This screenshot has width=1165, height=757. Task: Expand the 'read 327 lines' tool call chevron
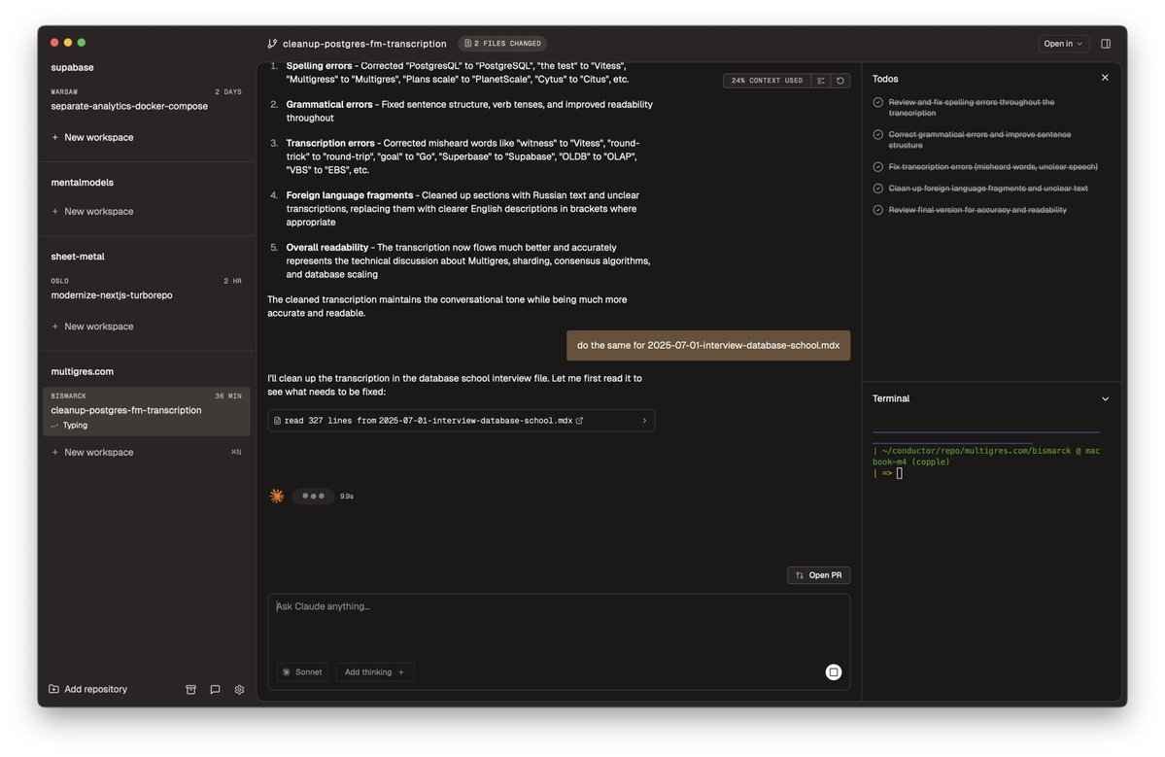pos(644,421)
